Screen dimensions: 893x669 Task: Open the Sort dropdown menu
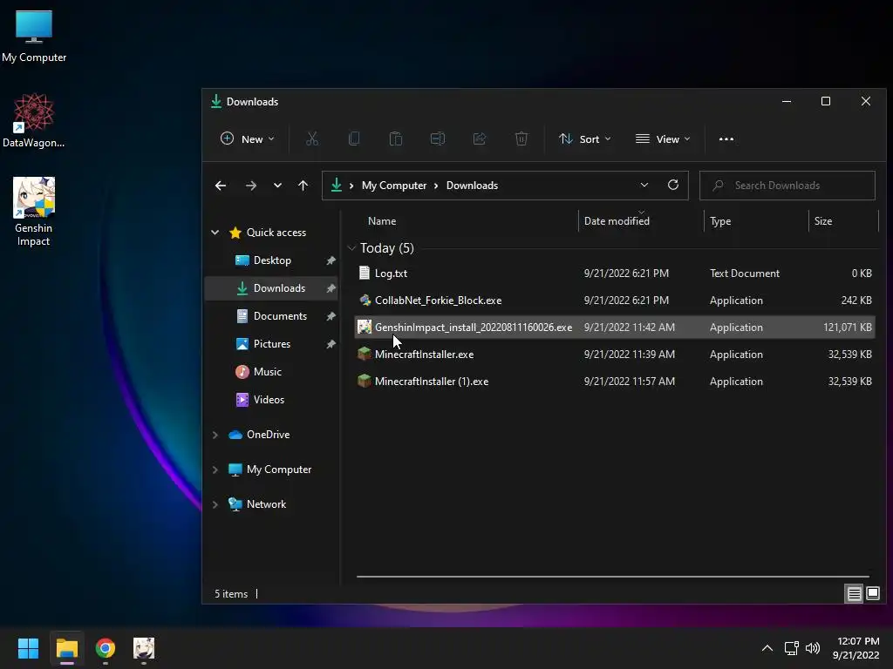click(585, 139)
